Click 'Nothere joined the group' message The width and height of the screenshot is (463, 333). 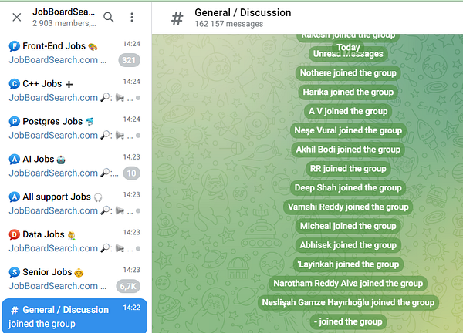tap(348, 73)
